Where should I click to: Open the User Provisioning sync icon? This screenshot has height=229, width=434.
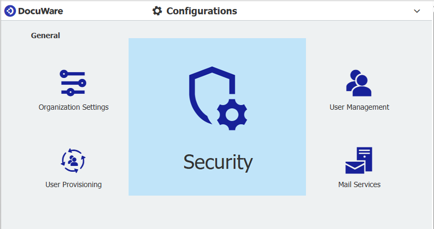[73, 160]
